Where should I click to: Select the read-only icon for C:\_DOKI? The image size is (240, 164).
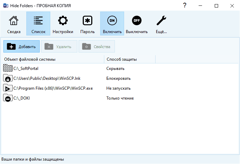click(8, 98)
